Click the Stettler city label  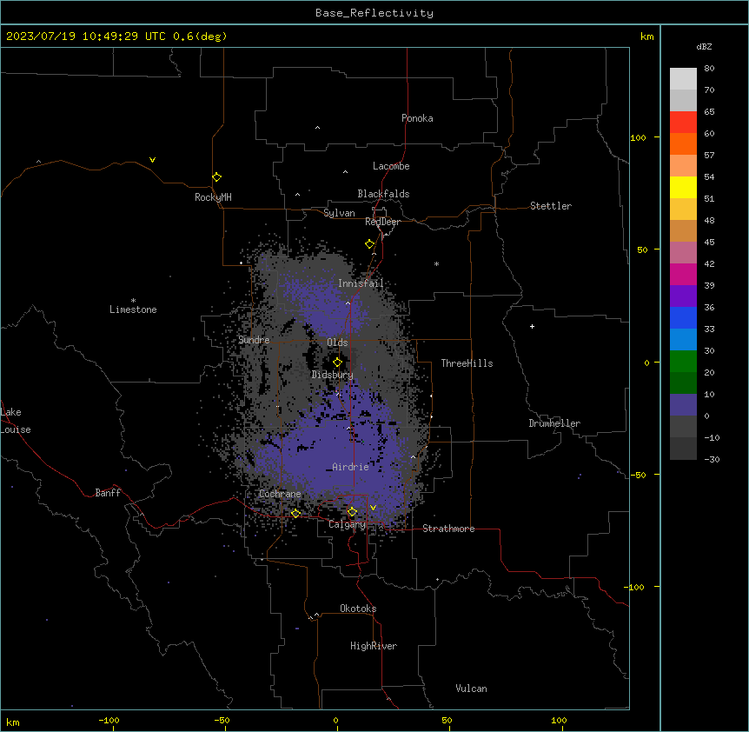click(x=551, y=206)
